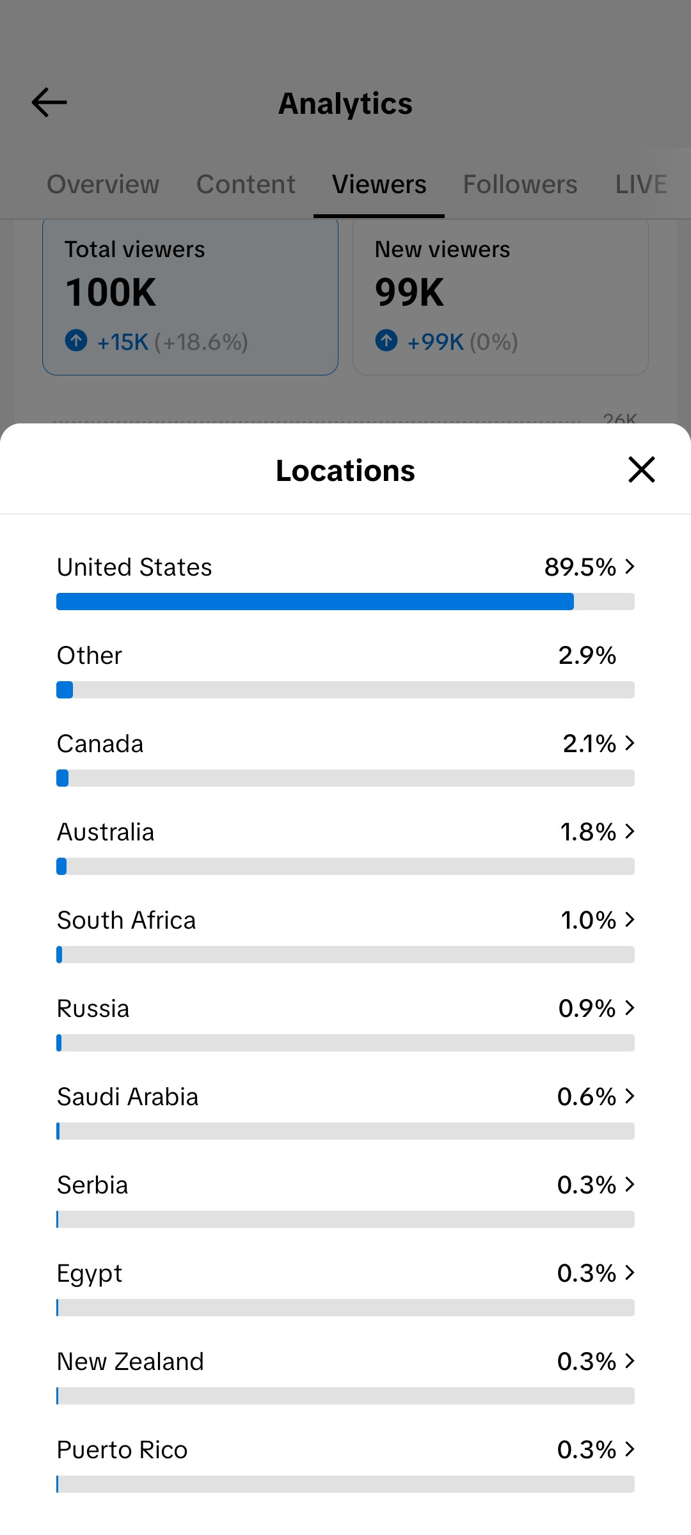Open Puerto Rico details chevron

coord(630,1449)
